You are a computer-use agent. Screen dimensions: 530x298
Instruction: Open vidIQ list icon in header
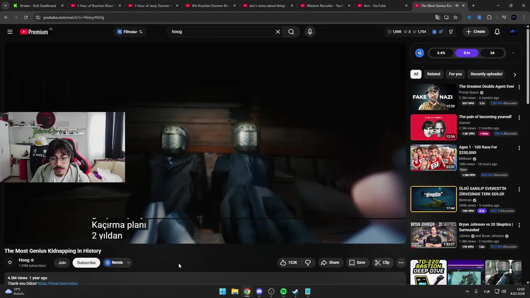[441, 32]
